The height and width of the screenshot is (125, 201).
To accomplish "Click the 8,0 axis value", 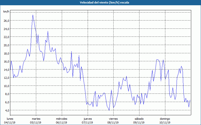I will point(7,94).
